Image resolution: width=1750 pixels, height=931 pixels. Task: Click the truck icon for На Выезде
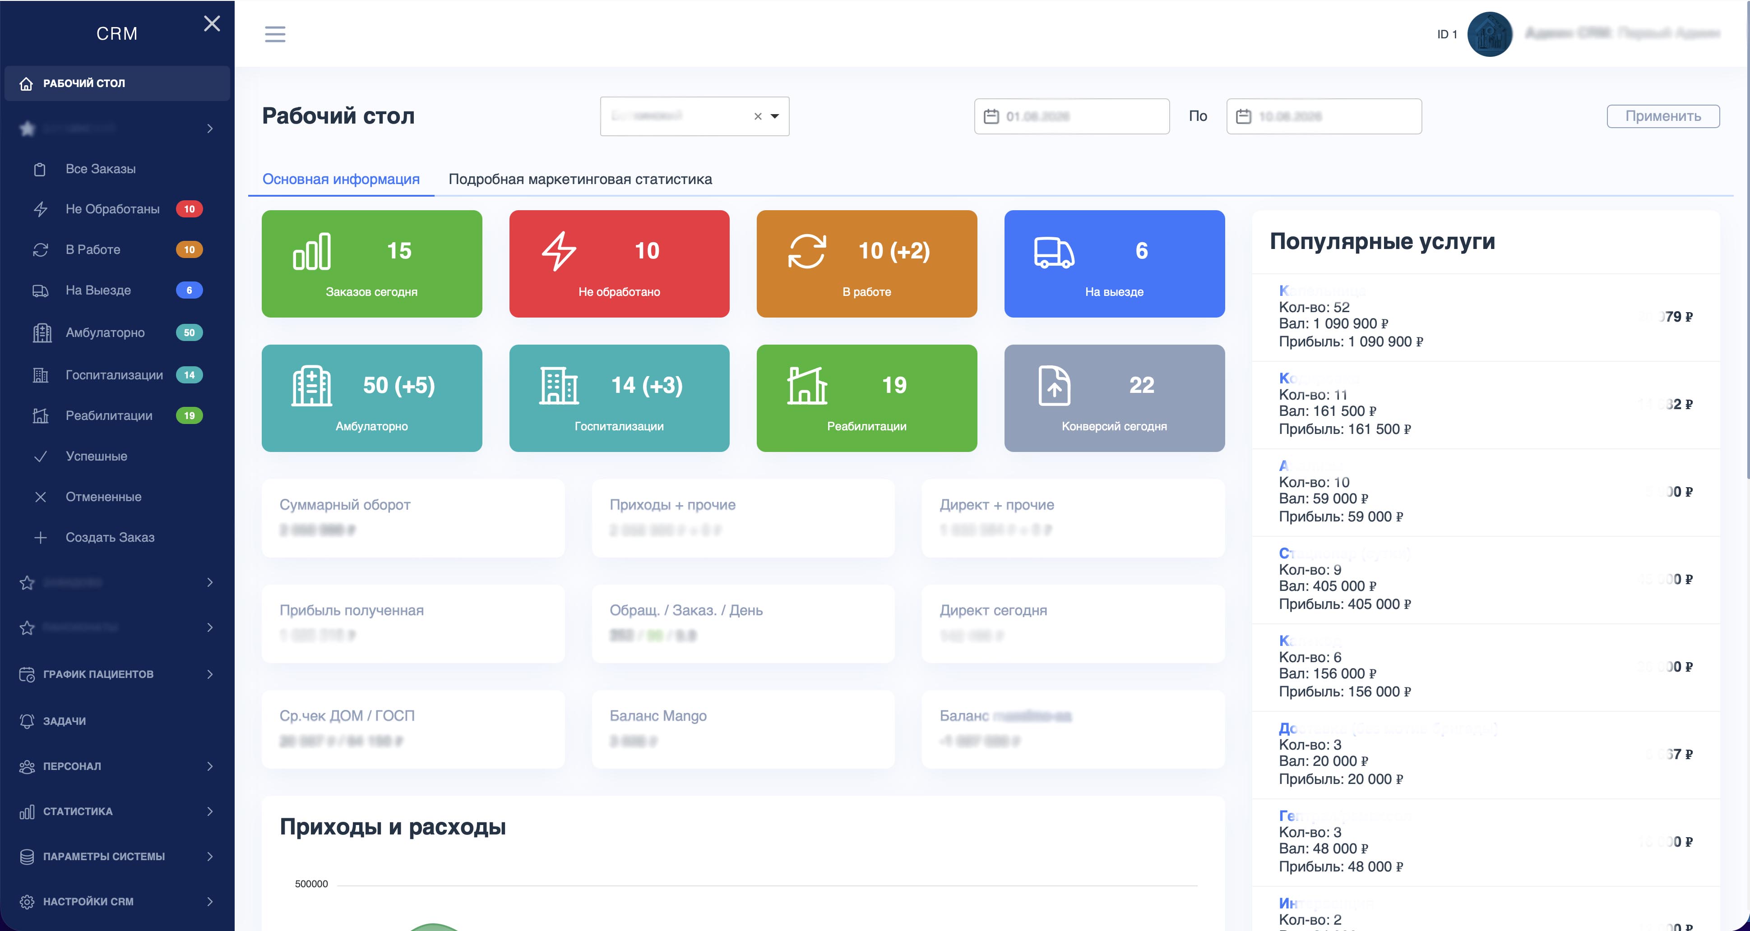point(40,290)
